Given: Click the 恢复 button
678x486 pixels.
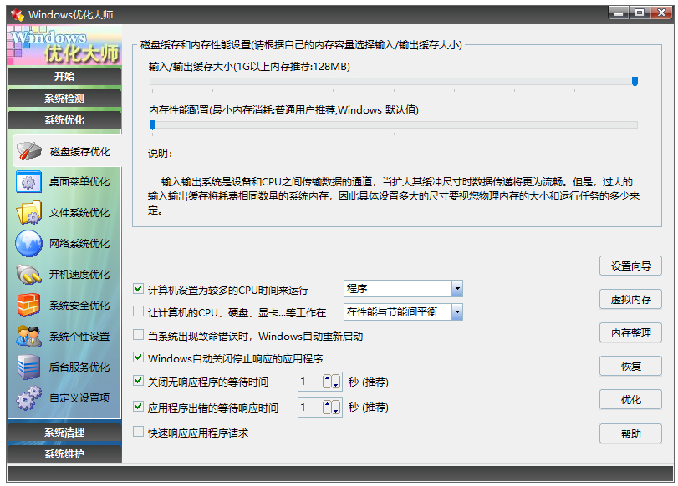Looking at the screenshot, I should tap(630, 367).
